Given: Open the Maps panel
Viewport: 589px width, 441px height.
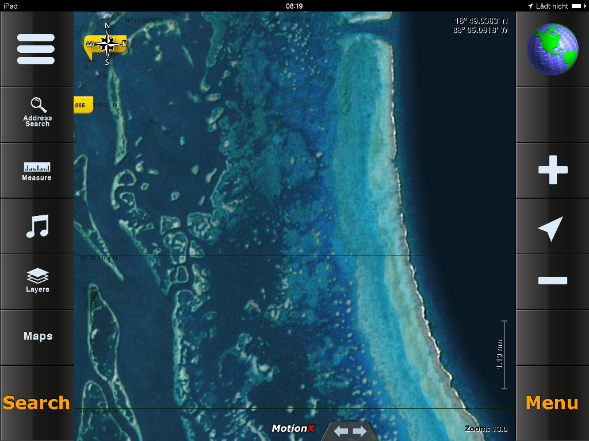Looking at the screenshot, I should (x=37, y=336).
